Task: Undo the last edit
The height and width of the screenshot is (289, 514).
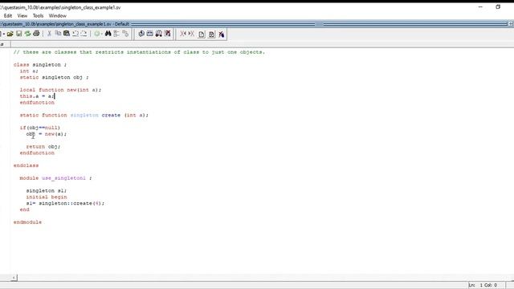Action: coord(75,34)
